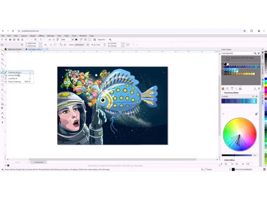The width and height of the screenshot is (267, 200).
Task: Toggle show guidelines icon
Action: click(90, 39)
